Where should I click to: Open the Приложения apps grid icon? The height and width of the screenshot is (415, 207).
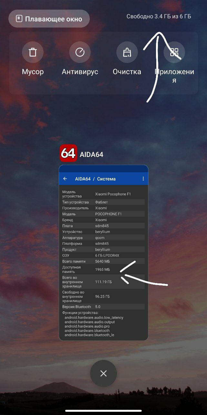(174, 52)
